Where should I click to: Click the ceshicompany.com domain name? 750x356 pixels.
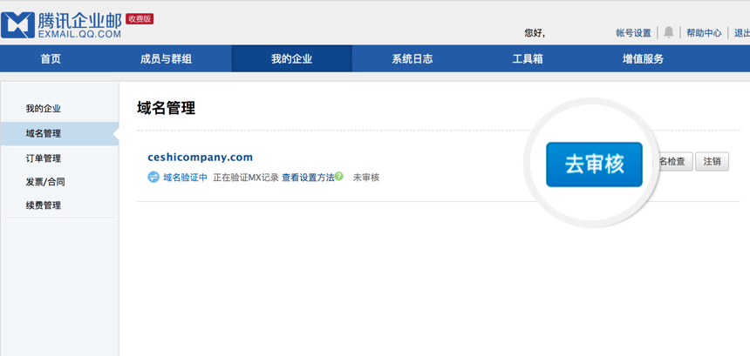[200, 158]
